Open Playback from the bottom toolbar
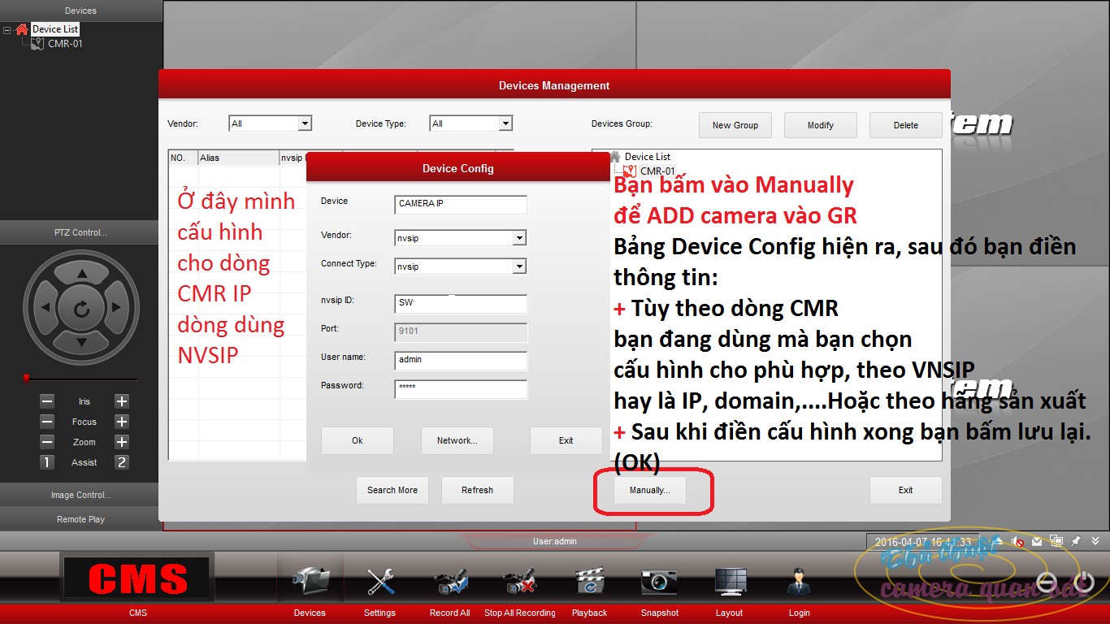This screenshot has width=1110, height=624. [x=588, y=581]
